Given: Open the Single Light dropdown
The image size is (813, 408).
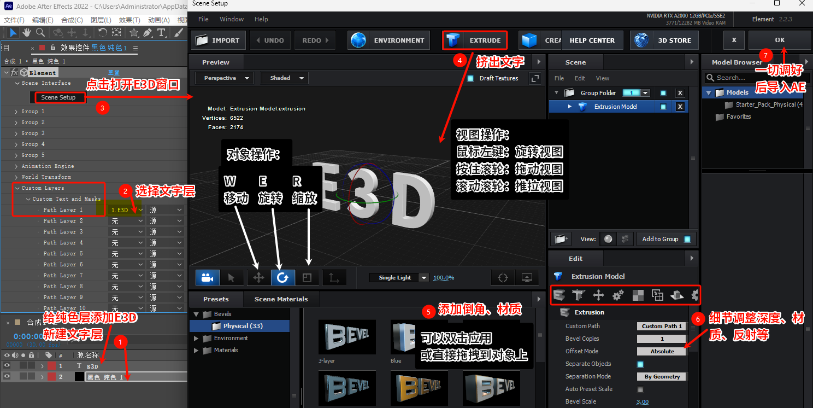Looking at the screenshot, I should (399, 278).
